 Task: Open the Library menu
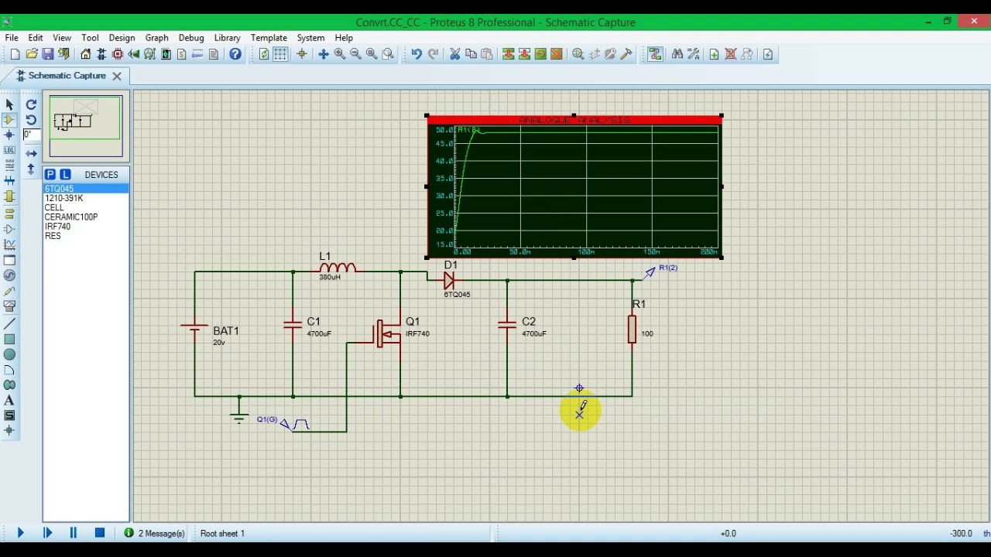(x=227, y=37)
